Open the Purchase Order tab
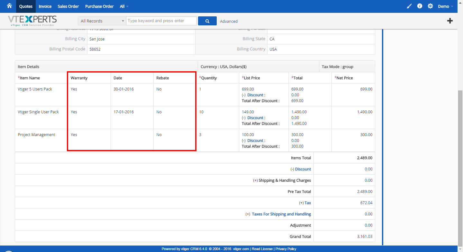The width and height of the screenshot is (463, 252). pos(99,6)
